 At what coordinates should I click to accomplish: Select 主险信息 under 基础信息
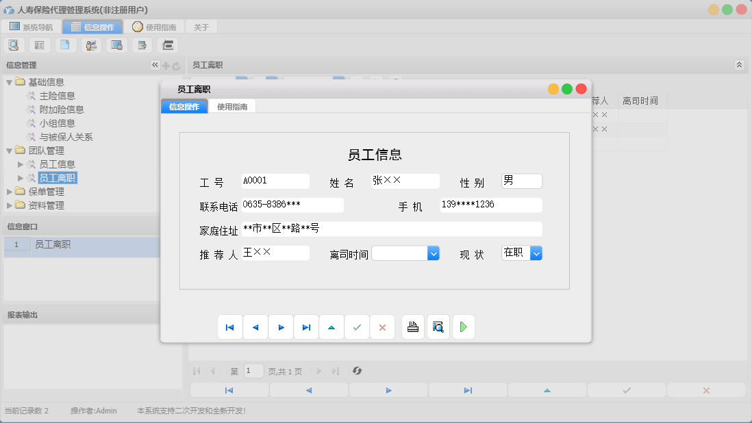pos(60,95)
